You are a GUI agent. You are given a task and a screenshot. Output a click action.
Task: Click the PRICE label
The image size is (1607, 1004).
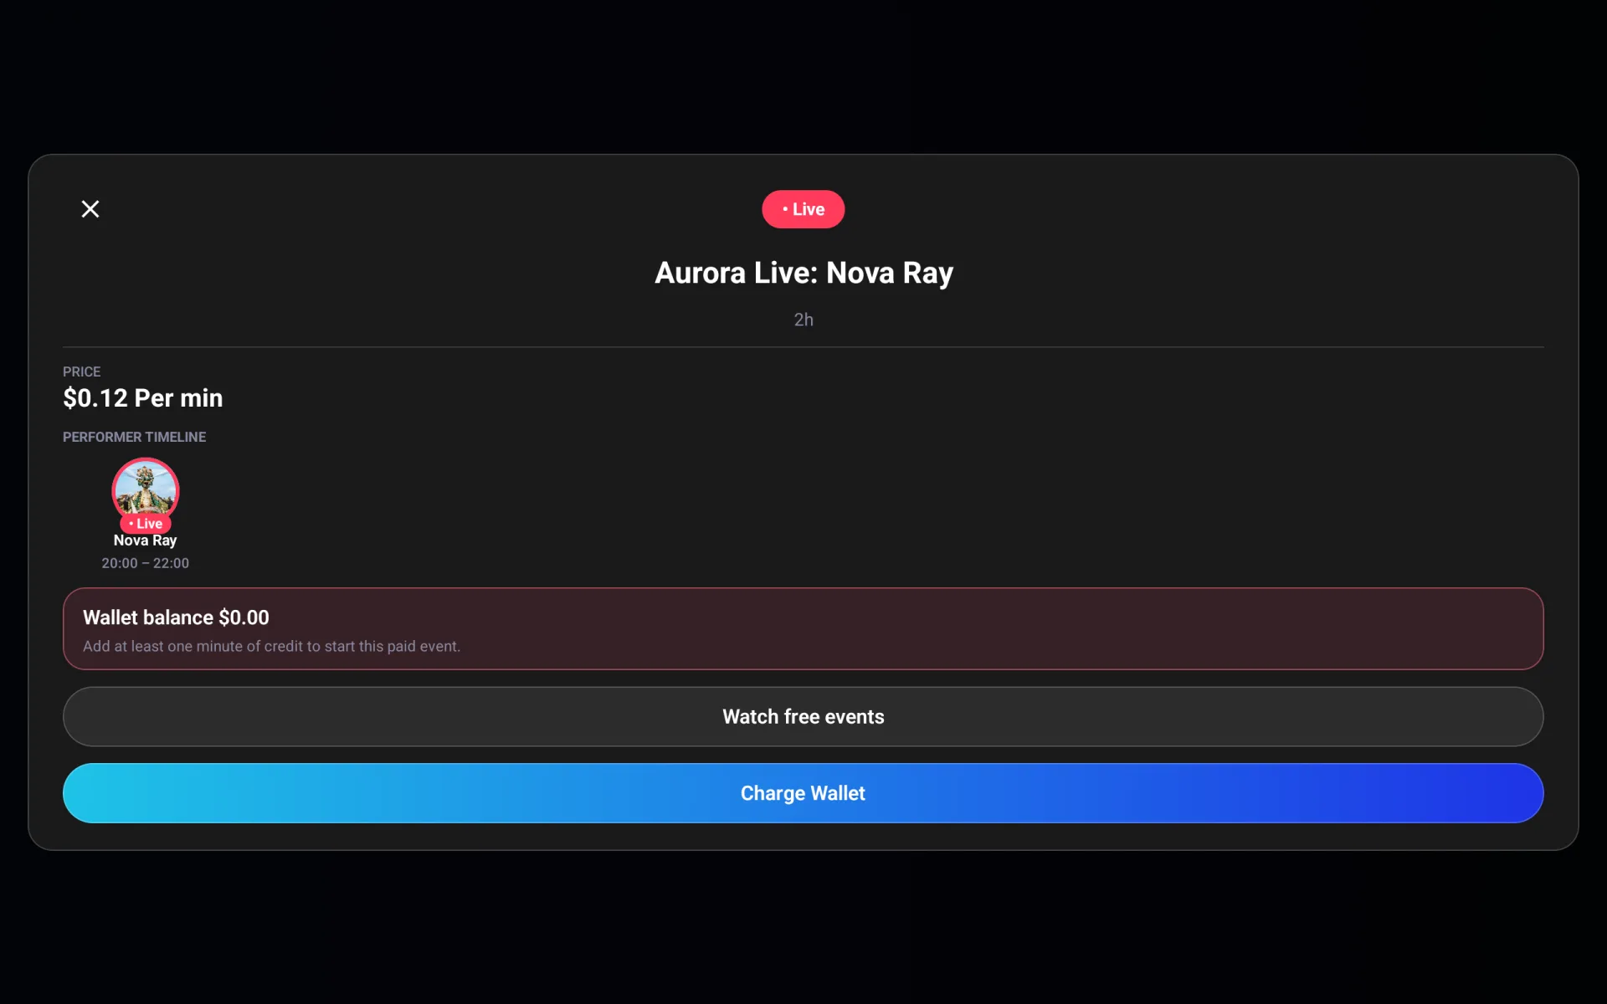(81, 371)
